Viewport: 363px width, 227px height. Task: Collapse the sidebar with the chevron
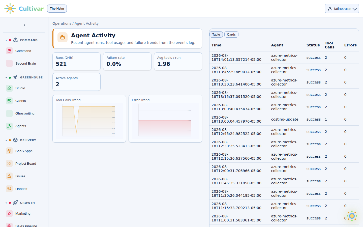24,25
